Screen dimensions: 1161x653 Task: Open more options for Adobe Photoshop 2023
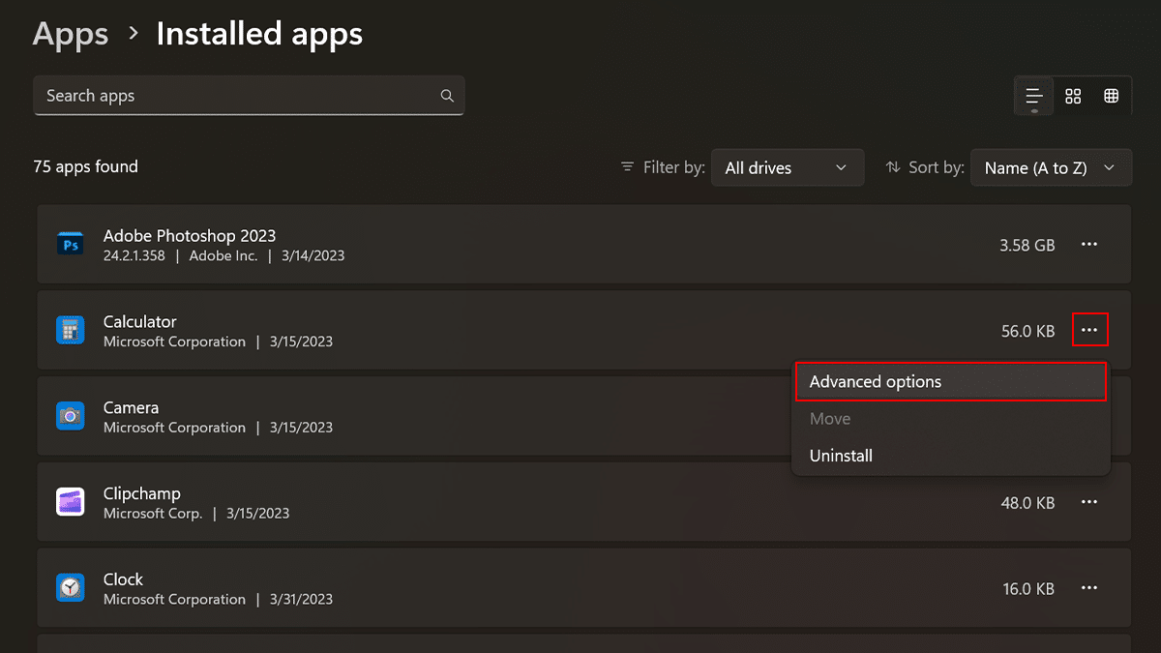coord(1089,245)
